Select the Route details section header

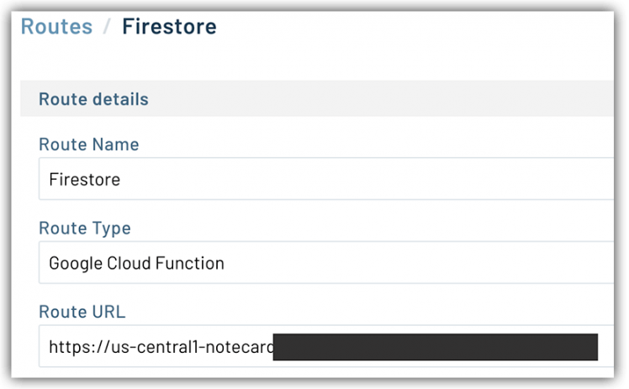pos(93,99)
